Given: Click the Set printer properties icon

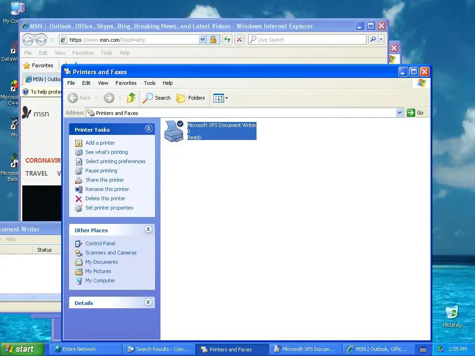Looking at the screenshot, I should click(79, 208).
